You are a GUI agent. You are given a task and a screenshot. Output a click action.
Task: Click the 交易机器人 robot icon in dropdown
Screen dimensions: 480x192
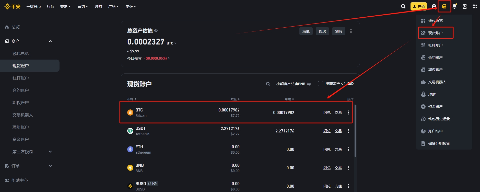click(423, 82)
